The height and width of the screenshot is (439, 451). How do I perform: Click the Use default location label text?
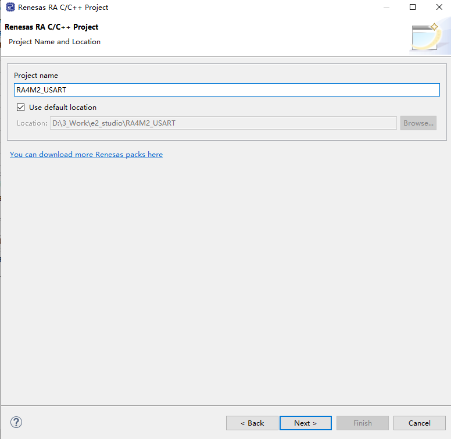[x=63, y=108]
